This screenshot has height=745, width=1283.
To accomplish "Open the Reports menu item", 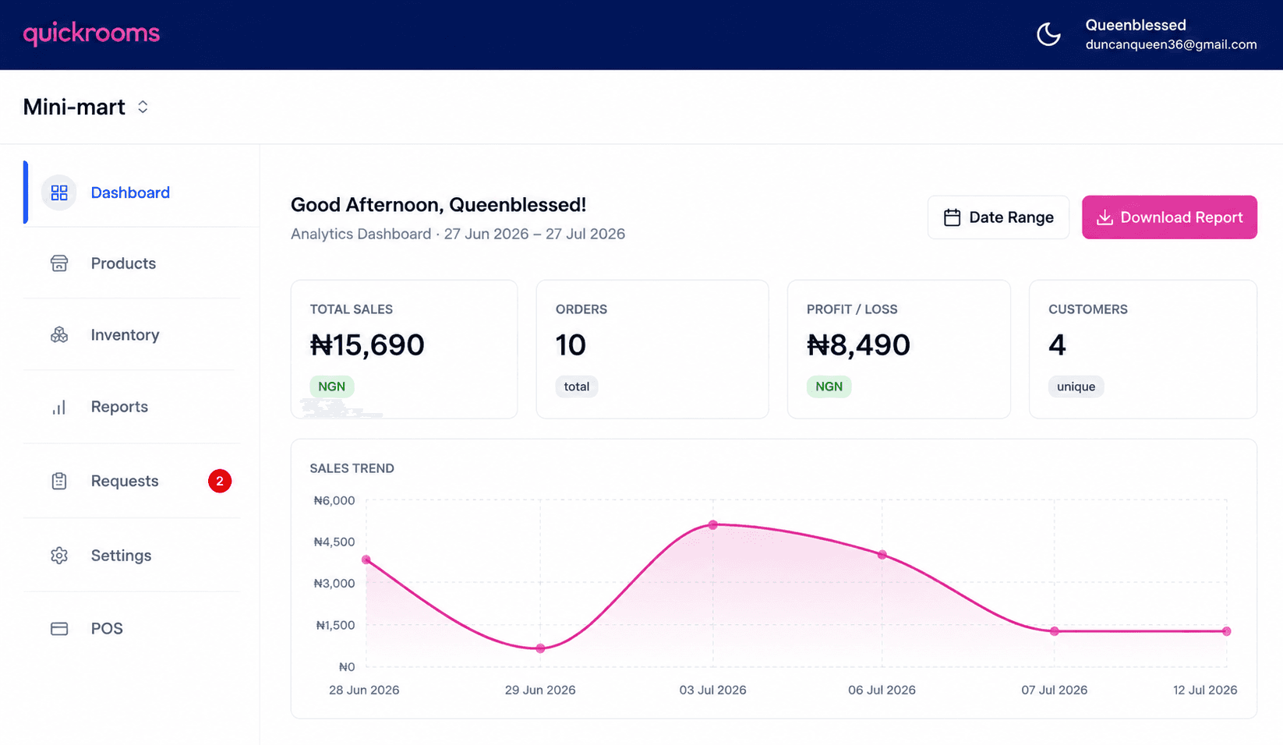I will (x=133, y=407).
